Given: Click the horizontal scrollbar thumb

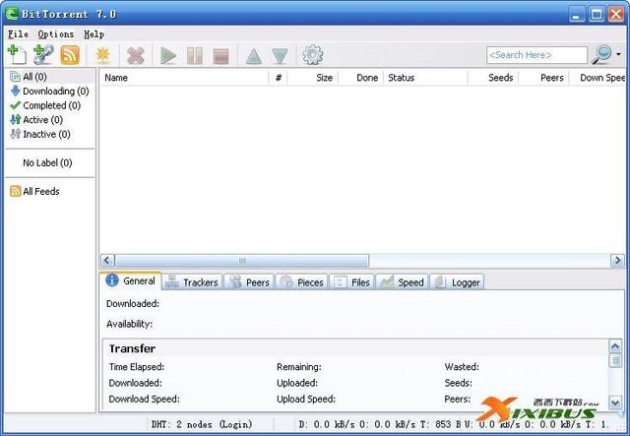Looking at the screenshot, I should pos(242,261).
